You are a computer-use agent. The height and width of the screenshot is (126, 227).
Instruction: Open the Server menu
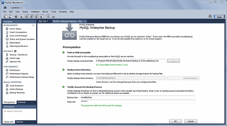[x=45, y=12]
